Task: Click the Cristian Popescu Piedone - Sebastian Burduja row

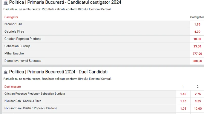Action: point(89,94)
